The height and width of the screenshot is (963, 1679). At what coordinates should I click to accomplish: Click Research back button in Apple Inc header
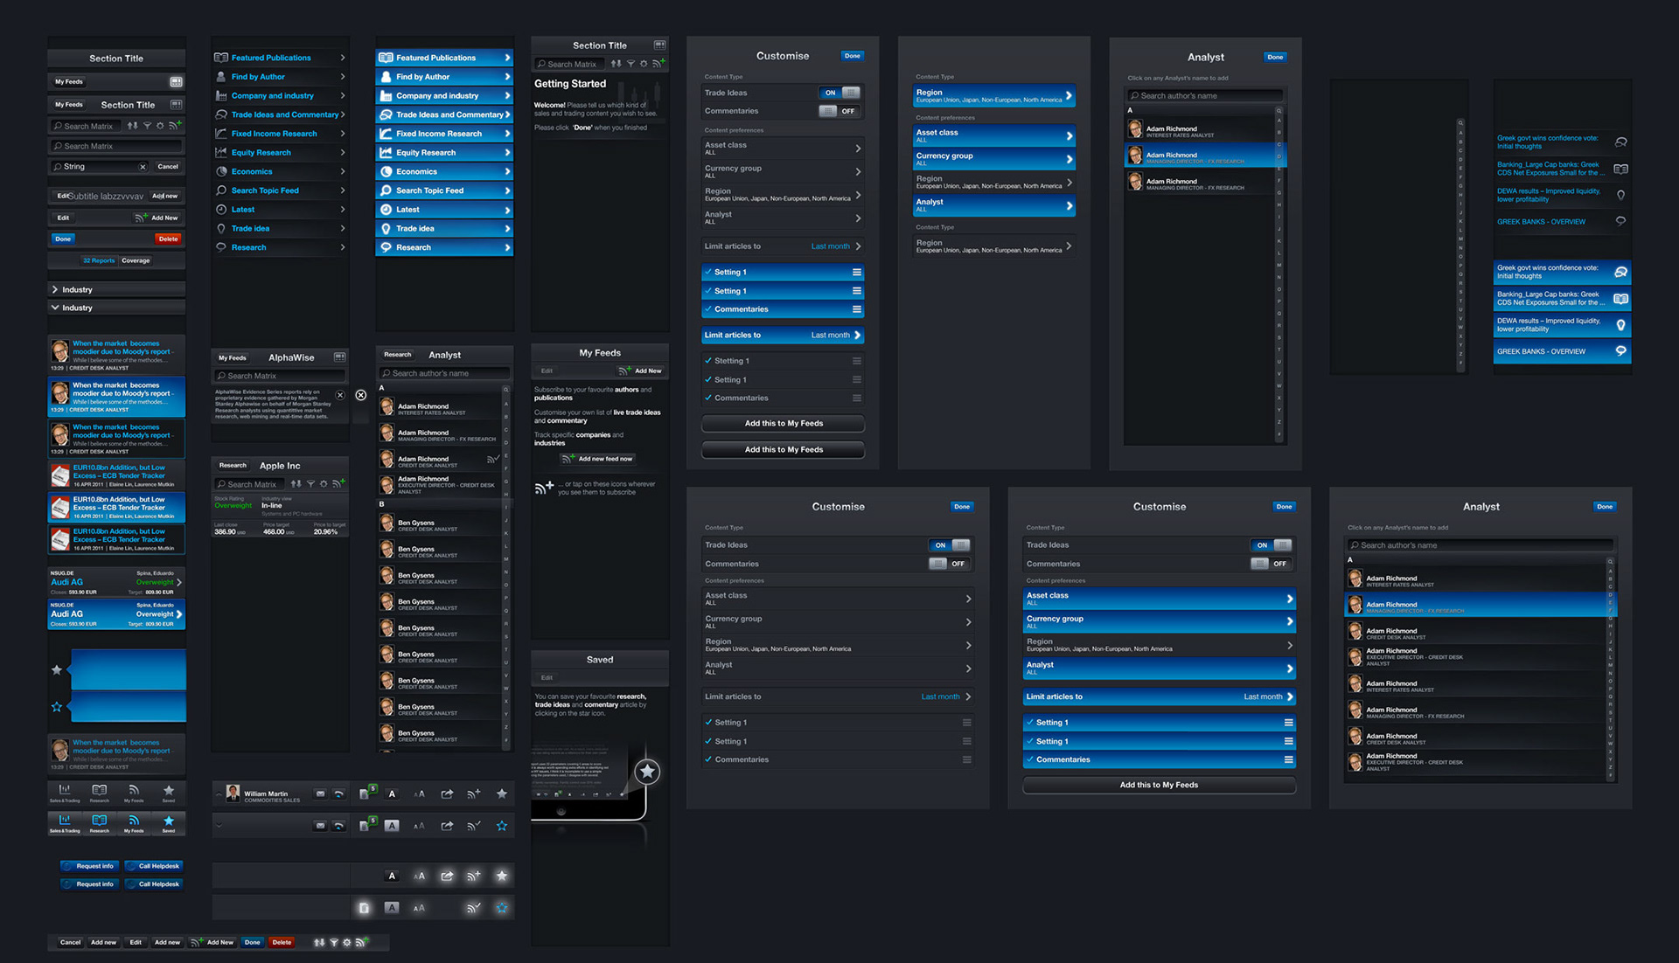click(233, 466)
